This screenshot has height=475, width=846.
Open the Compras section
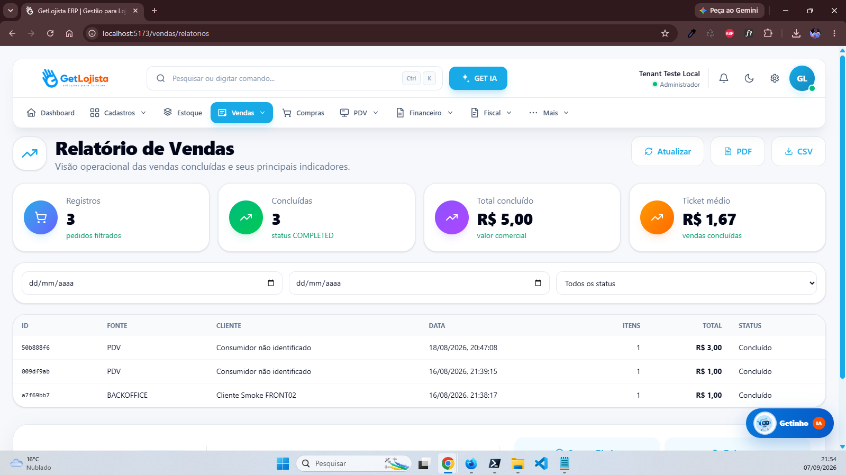[x=304, y=113]
